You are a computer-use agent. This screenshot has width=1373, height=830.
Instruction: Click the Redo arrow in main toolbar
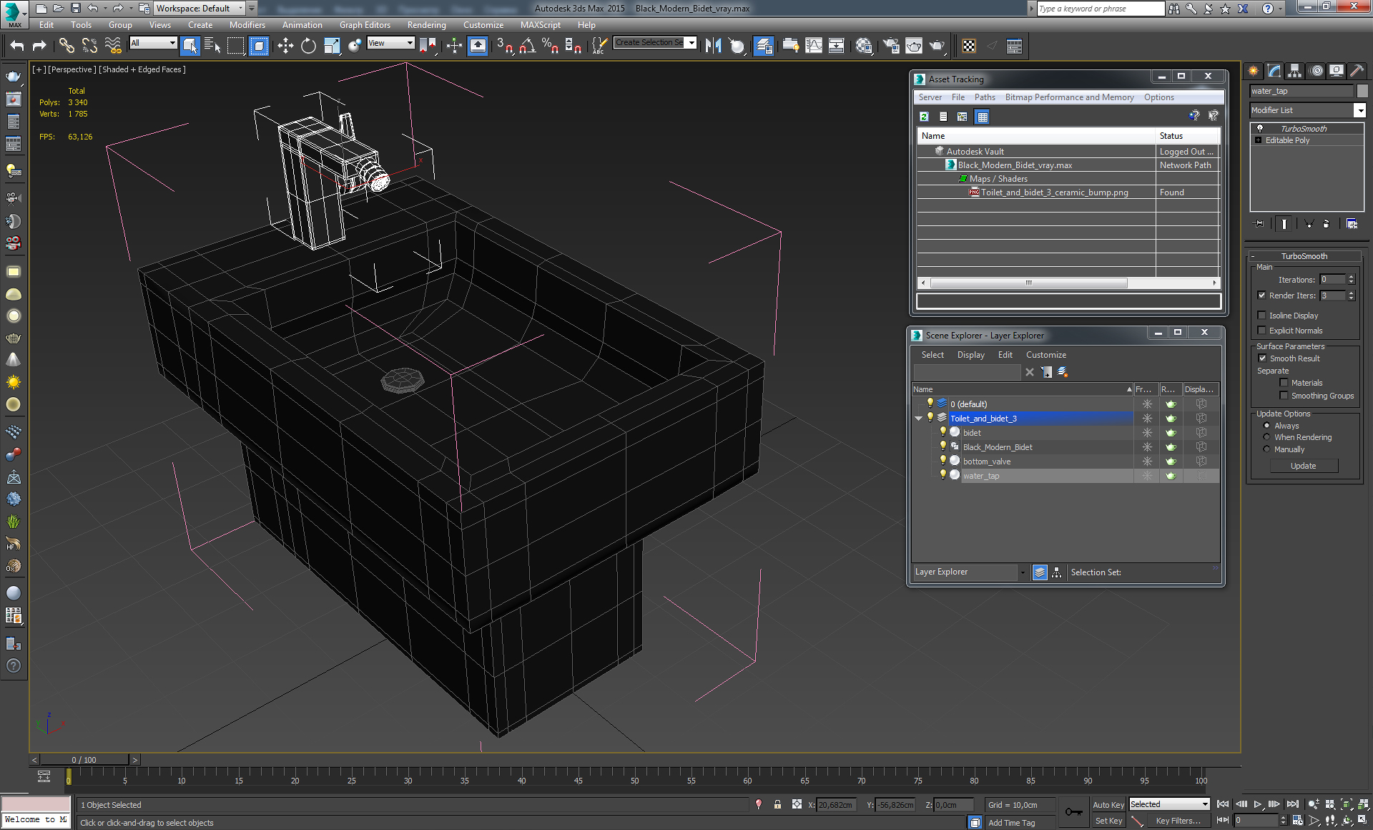point(40,46)
